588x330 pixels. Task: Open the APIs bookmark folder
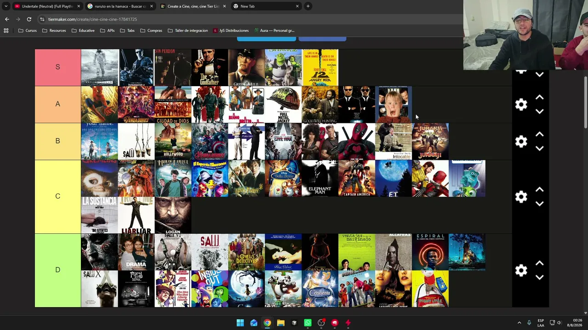pyautogui.click(x=107, y=31)
